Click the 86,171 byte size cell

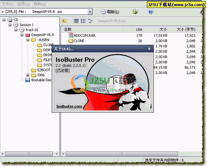coord(190,67)
